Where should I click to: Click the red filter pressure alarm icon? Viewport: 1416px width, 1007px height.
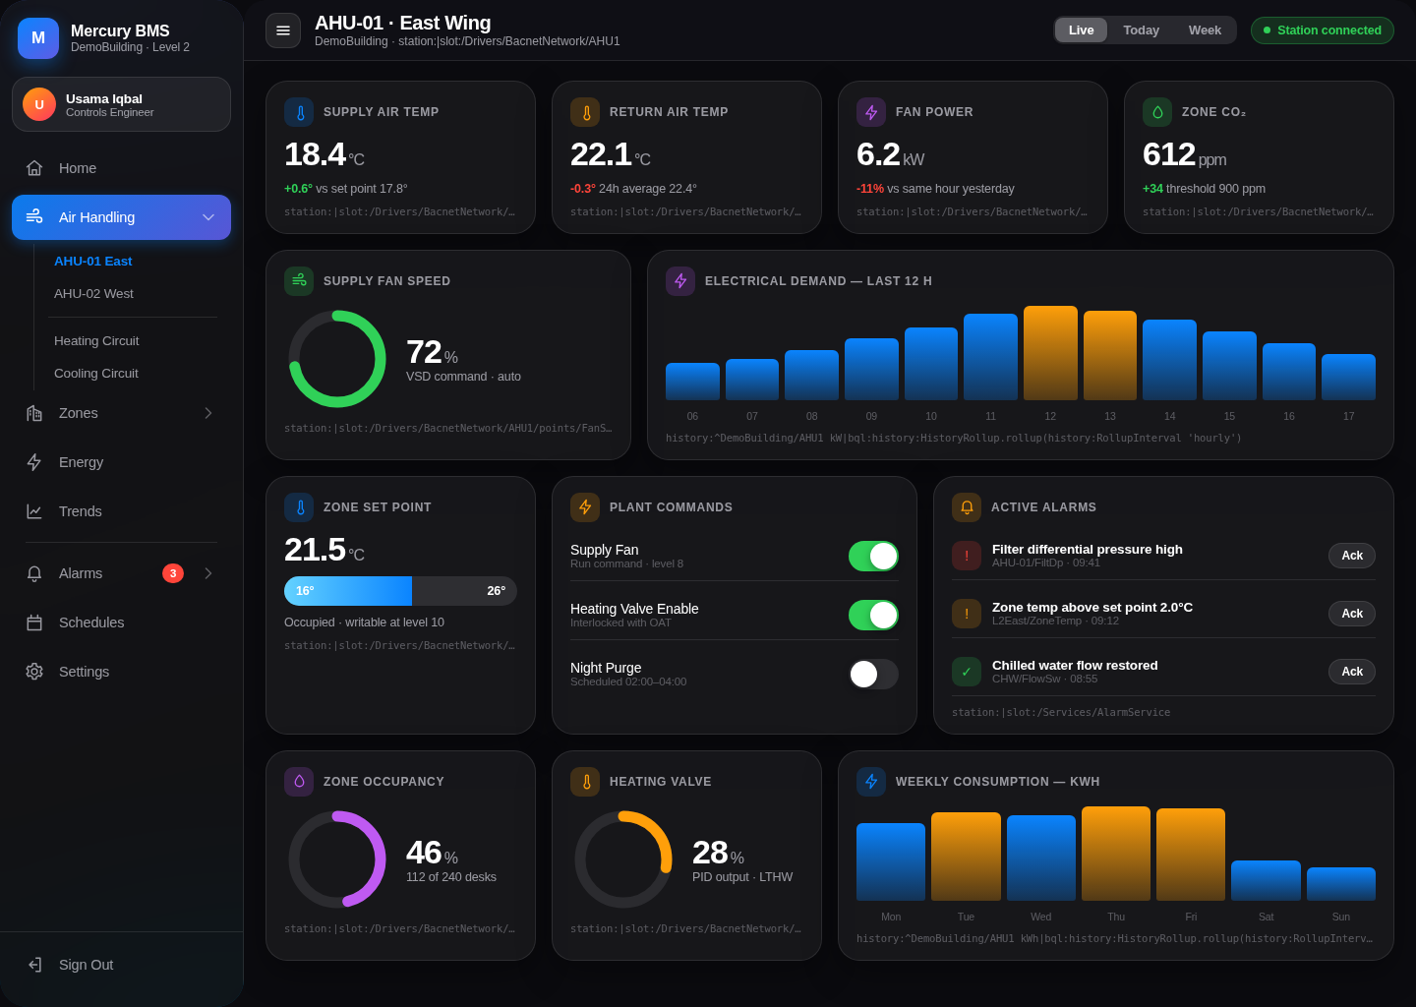pos(967,556)
